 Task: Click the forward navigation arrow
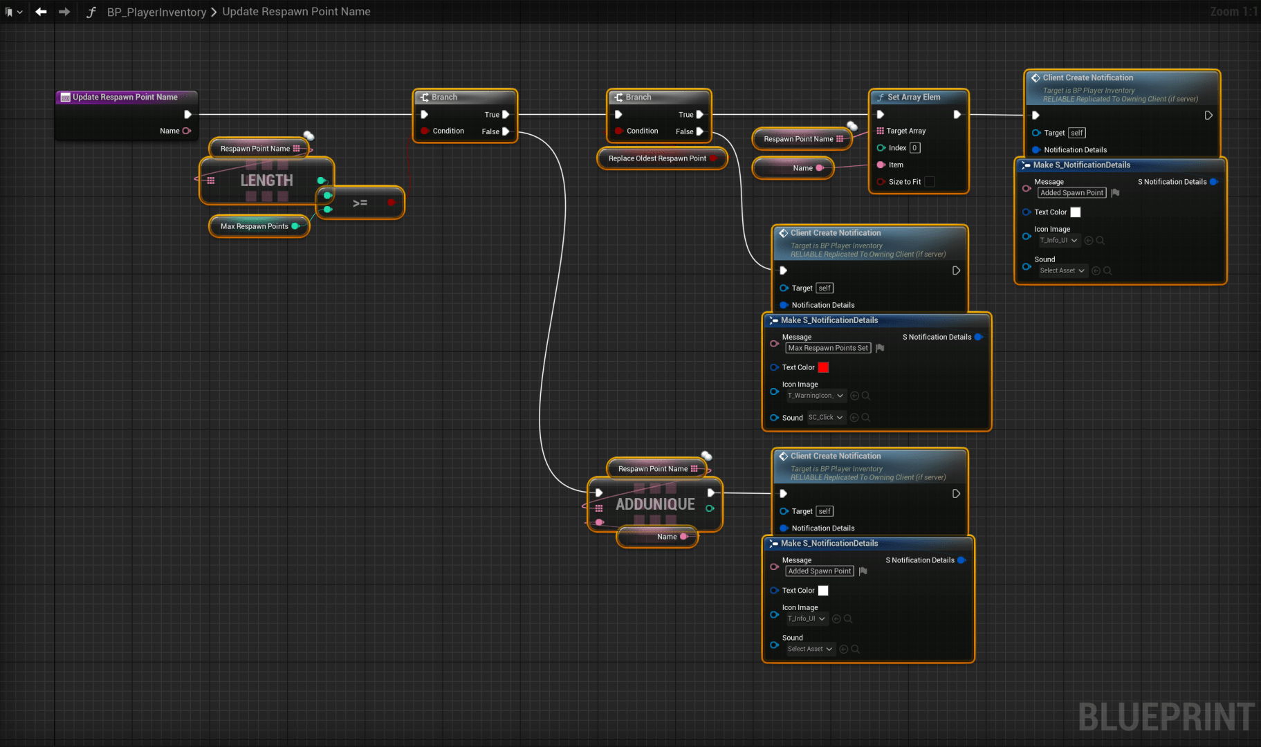[64, 12]
